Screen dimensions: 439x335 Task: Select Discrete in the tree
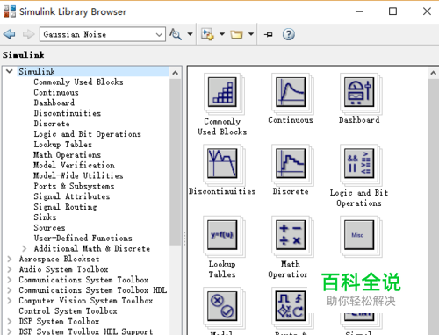point(52,124)
